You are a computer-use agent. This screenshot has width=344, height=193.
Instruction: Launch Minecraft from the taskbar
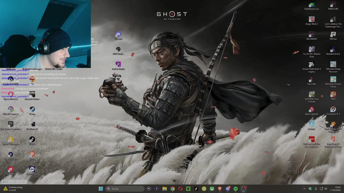(188, 189)
